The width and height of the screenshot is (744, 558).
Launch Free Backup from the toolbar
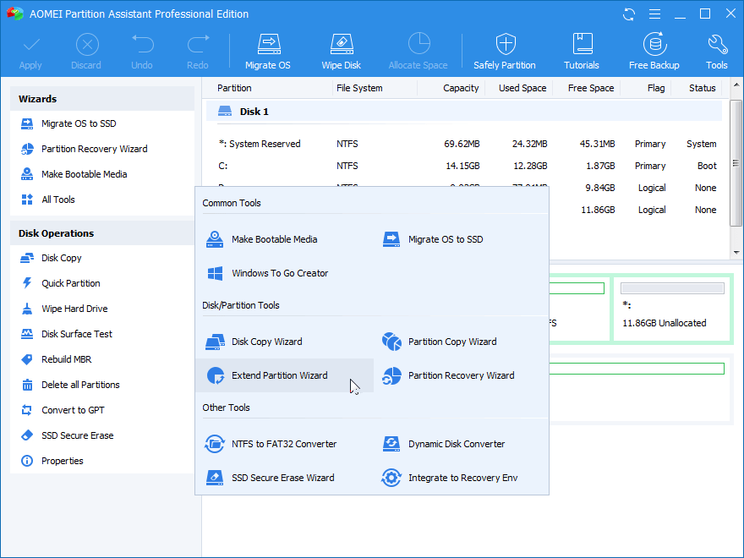(x=654, y=52)
